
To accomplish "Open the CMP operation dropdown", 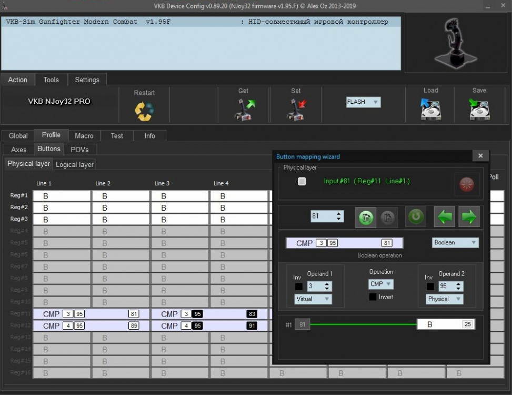I will click(381, 284).
